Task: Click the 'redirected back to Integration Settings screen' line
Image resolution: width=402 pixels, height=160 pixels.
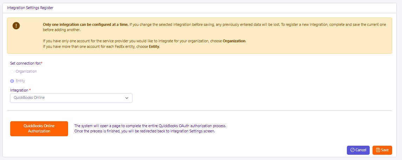Action: point(144,131)
